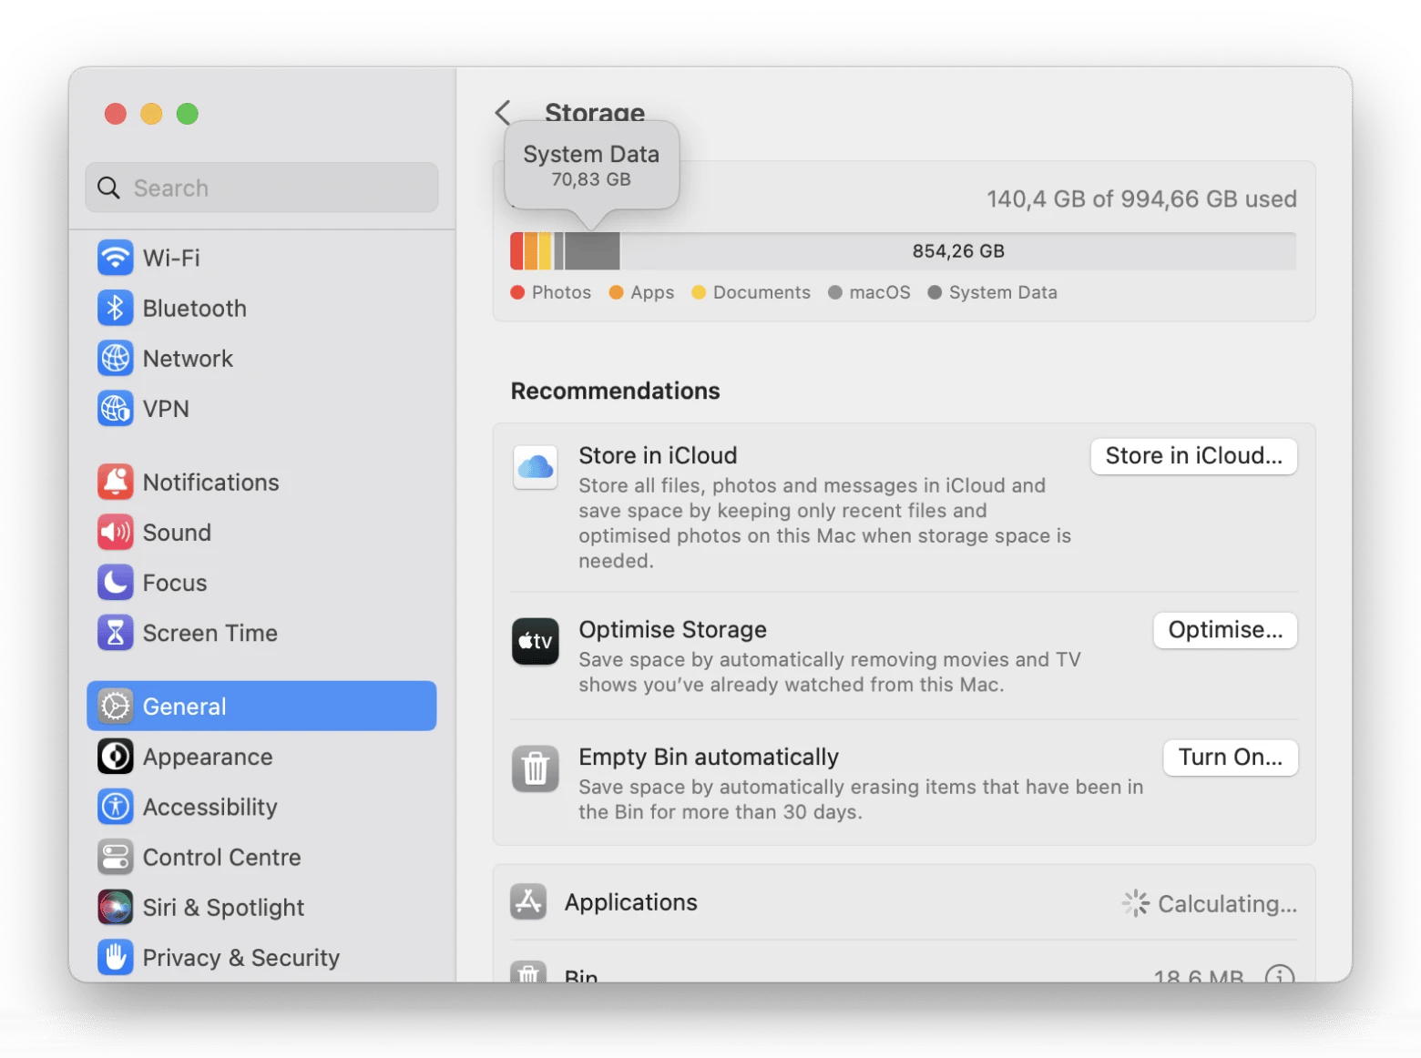1421x1058 pixels.
Task: Go back using the chevron arrow
Action: 503,113
